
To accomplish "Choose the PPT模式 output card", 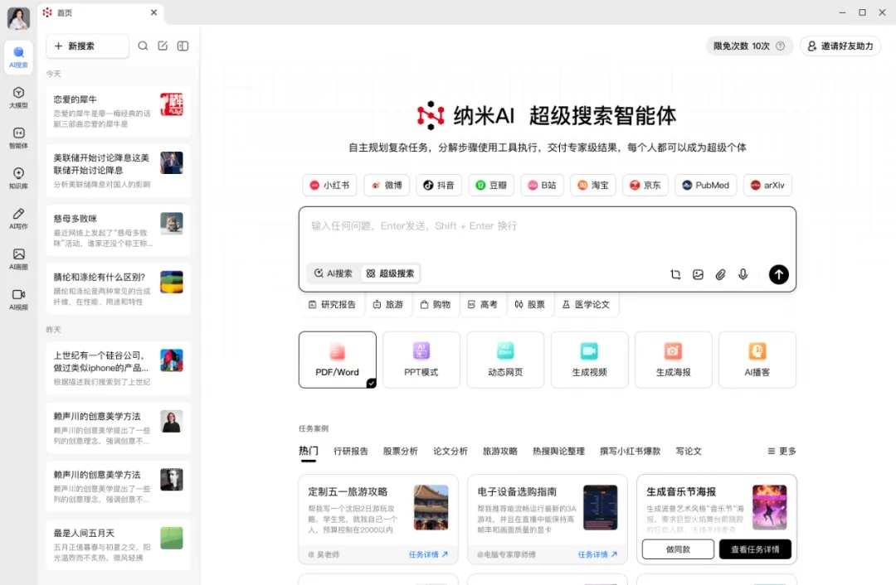I will 421,360.
